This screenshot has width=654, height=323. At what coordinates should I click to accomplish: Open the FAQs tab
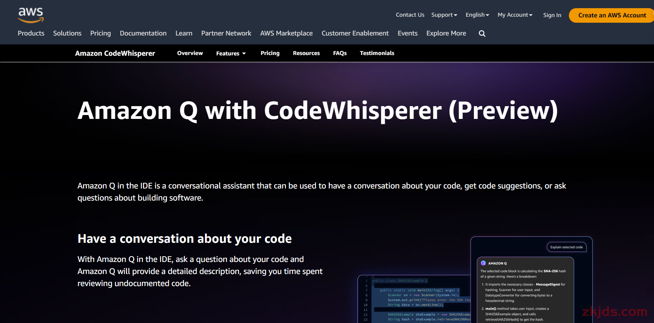[x=340, y=53]
